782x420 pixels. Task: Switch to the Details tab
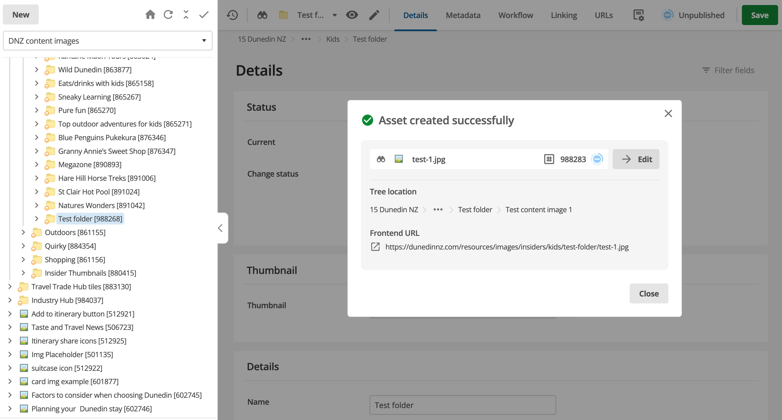coord(415,15)
